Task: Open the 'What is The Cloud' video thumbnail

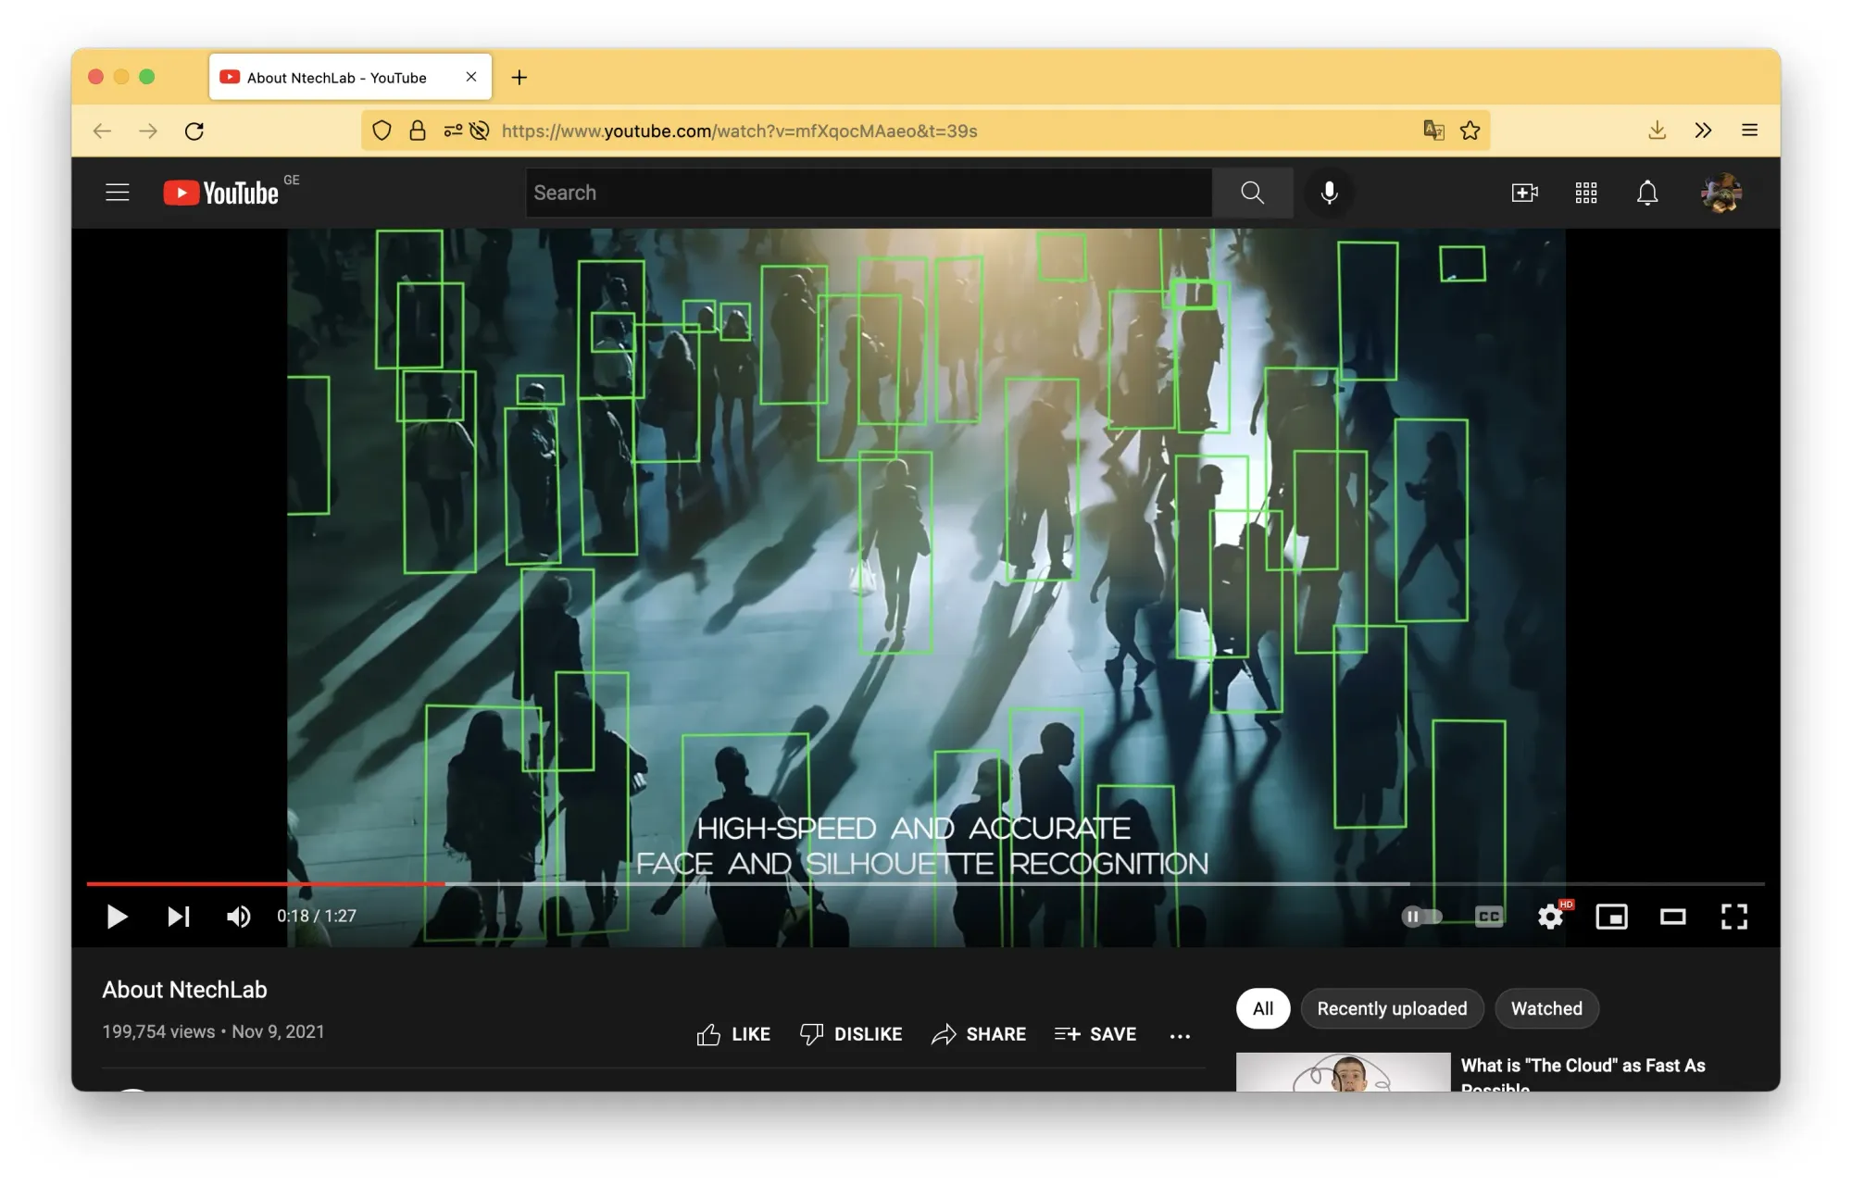Action: 1343,1072
